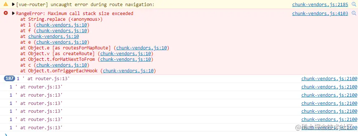Click the red error circle icon
Screen dimensions: 358x136
(6, 13)
